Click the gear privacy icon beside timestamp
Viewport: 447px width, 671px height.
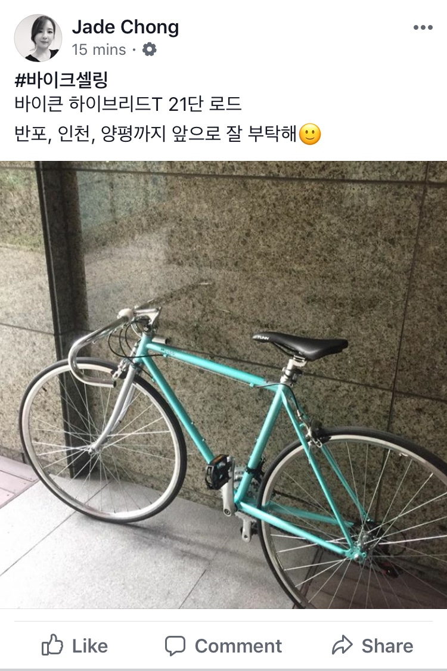click(149, 49)
